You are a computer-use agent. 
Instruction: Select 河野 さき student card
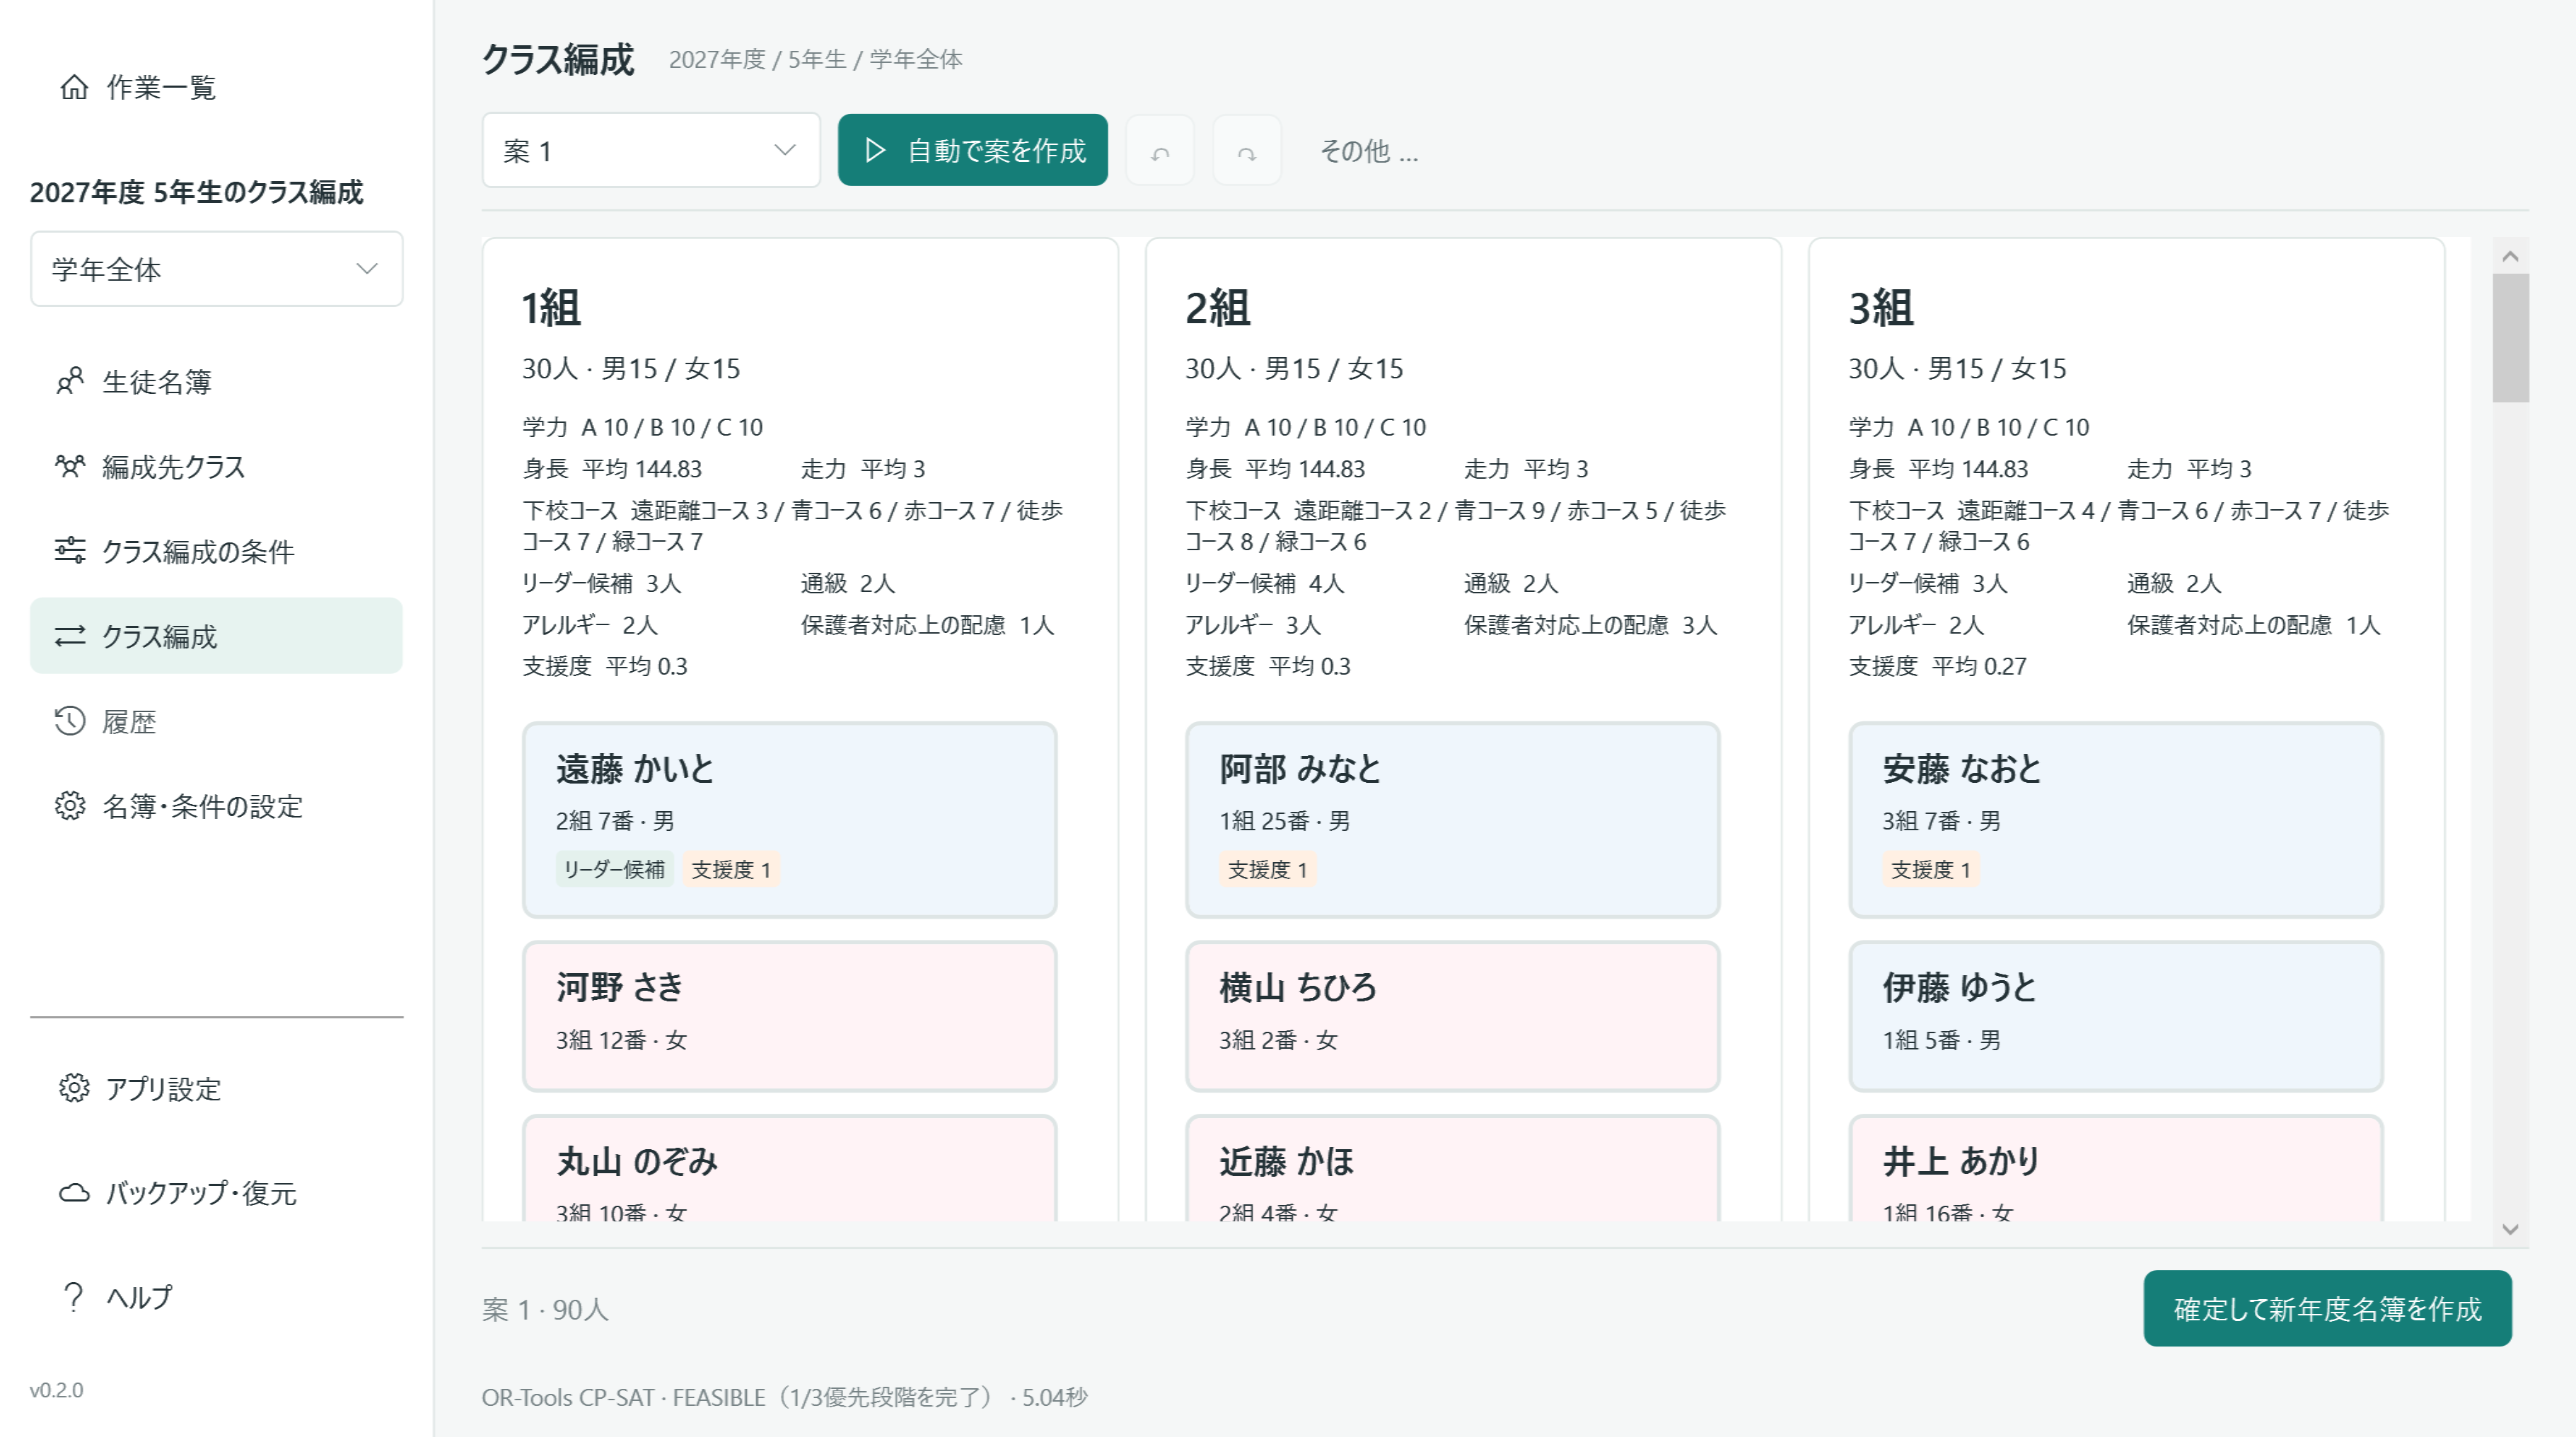point(789,1016)
